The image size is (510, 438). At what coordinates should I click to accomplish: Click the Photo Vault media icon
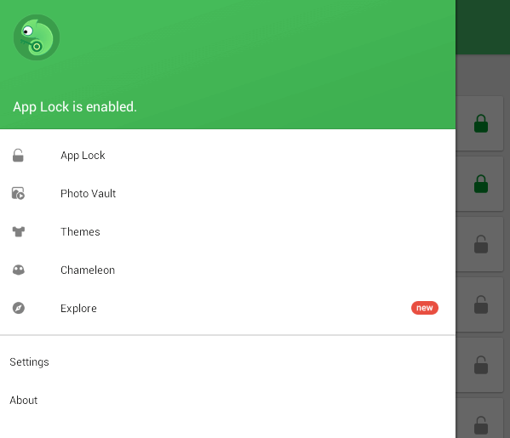pyautogui.click(x=18, y=193)
